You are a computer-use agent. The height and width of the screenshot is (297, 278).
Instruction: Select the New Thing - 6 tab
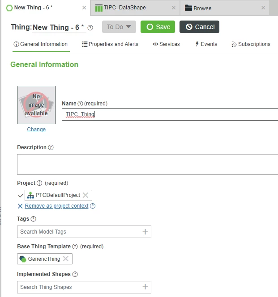click(x=46, y=8)
